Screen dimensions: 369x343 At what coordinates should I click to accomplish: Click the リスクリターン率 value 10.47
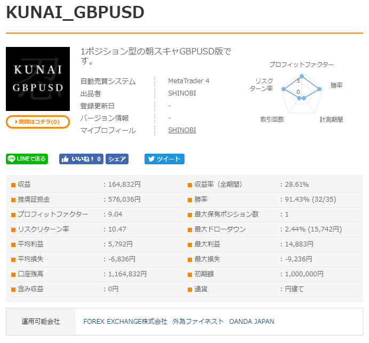(117, 229)
